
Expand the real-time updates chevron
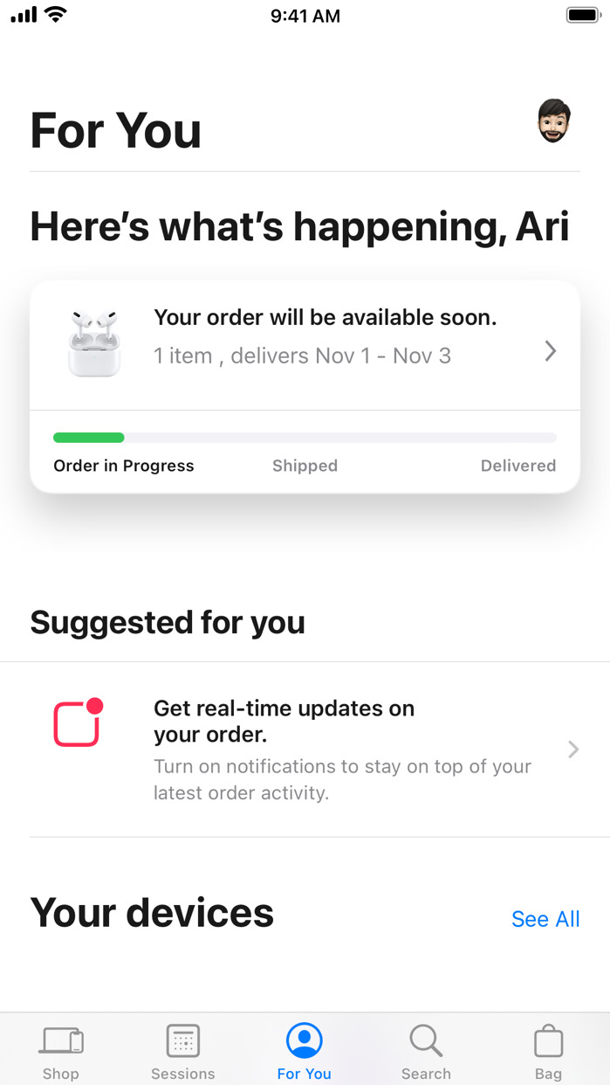point(573,750)
